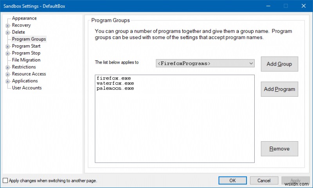Expand the Resource Access tree node
The width and height of the screenshot is (313, 188).
click(x=7, y=74)
